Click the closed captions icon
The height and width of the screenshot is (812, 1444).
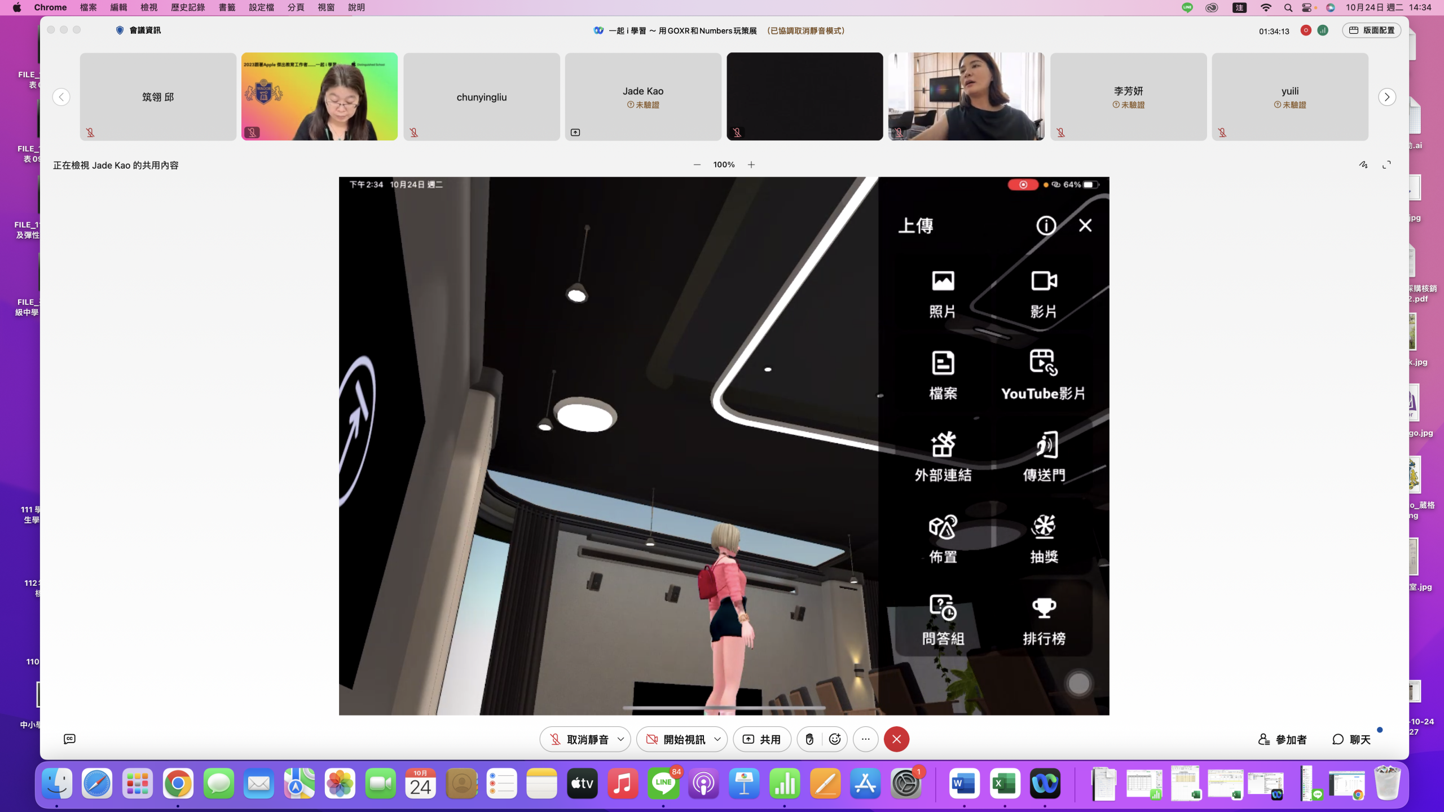(69, 739)
